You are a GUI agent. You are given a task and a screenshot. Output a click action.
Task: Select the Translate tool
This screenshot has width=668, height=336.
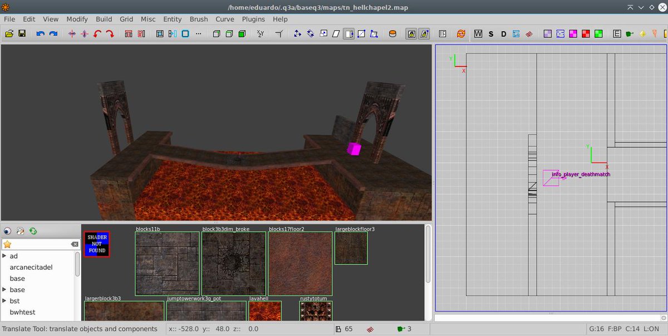coord(297,34)
